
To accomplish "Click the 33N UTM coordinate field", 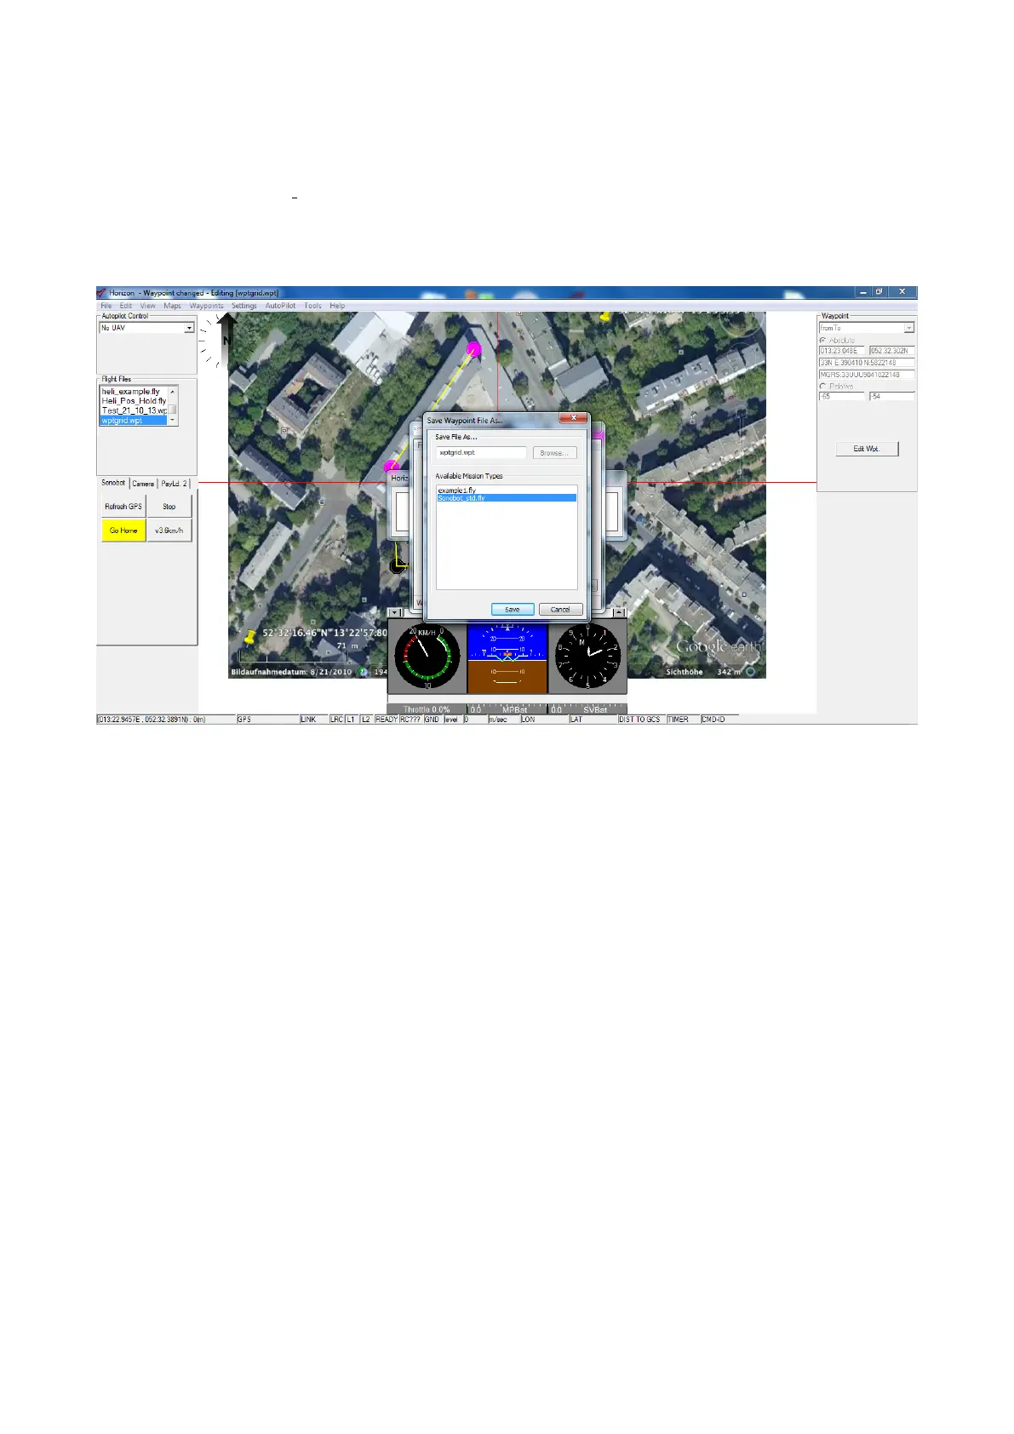I will pos(867,363).
